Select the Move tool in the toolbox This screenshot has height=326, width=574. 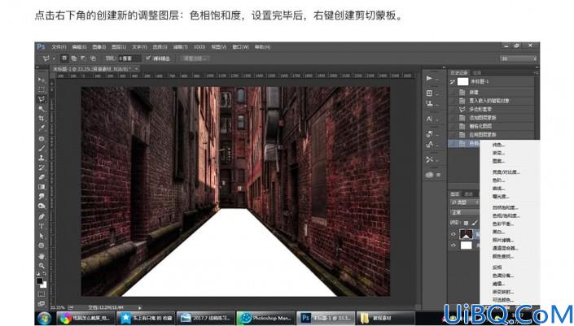point(42,80)
